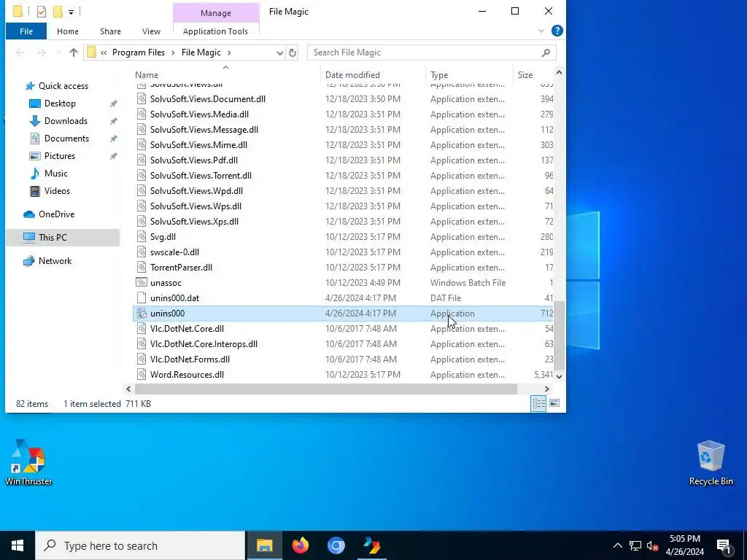Select OneDrive in navigation pane
Viewport: 747px width, 560px height.
tap(56, 214)
